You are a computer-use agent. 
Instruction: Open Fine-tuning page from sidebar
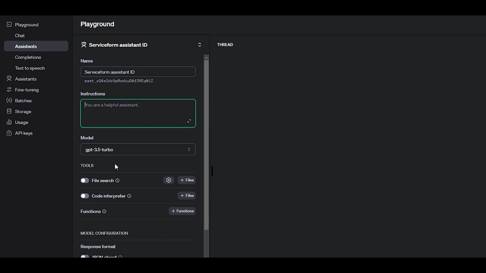tap(27, 90)
